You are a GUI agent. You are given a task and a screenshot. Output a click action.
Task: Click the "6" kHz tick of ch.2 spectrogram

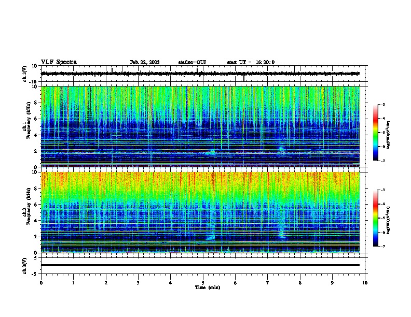pos(36,205)
